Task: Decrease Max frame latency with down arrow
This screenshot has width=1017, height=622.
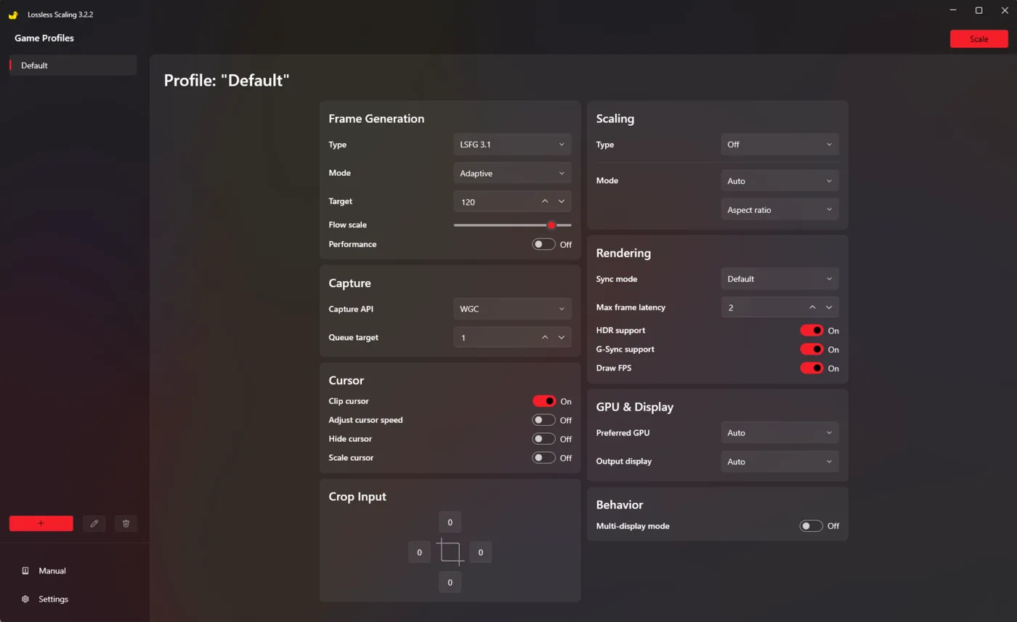Action: (x=829, y=307)
